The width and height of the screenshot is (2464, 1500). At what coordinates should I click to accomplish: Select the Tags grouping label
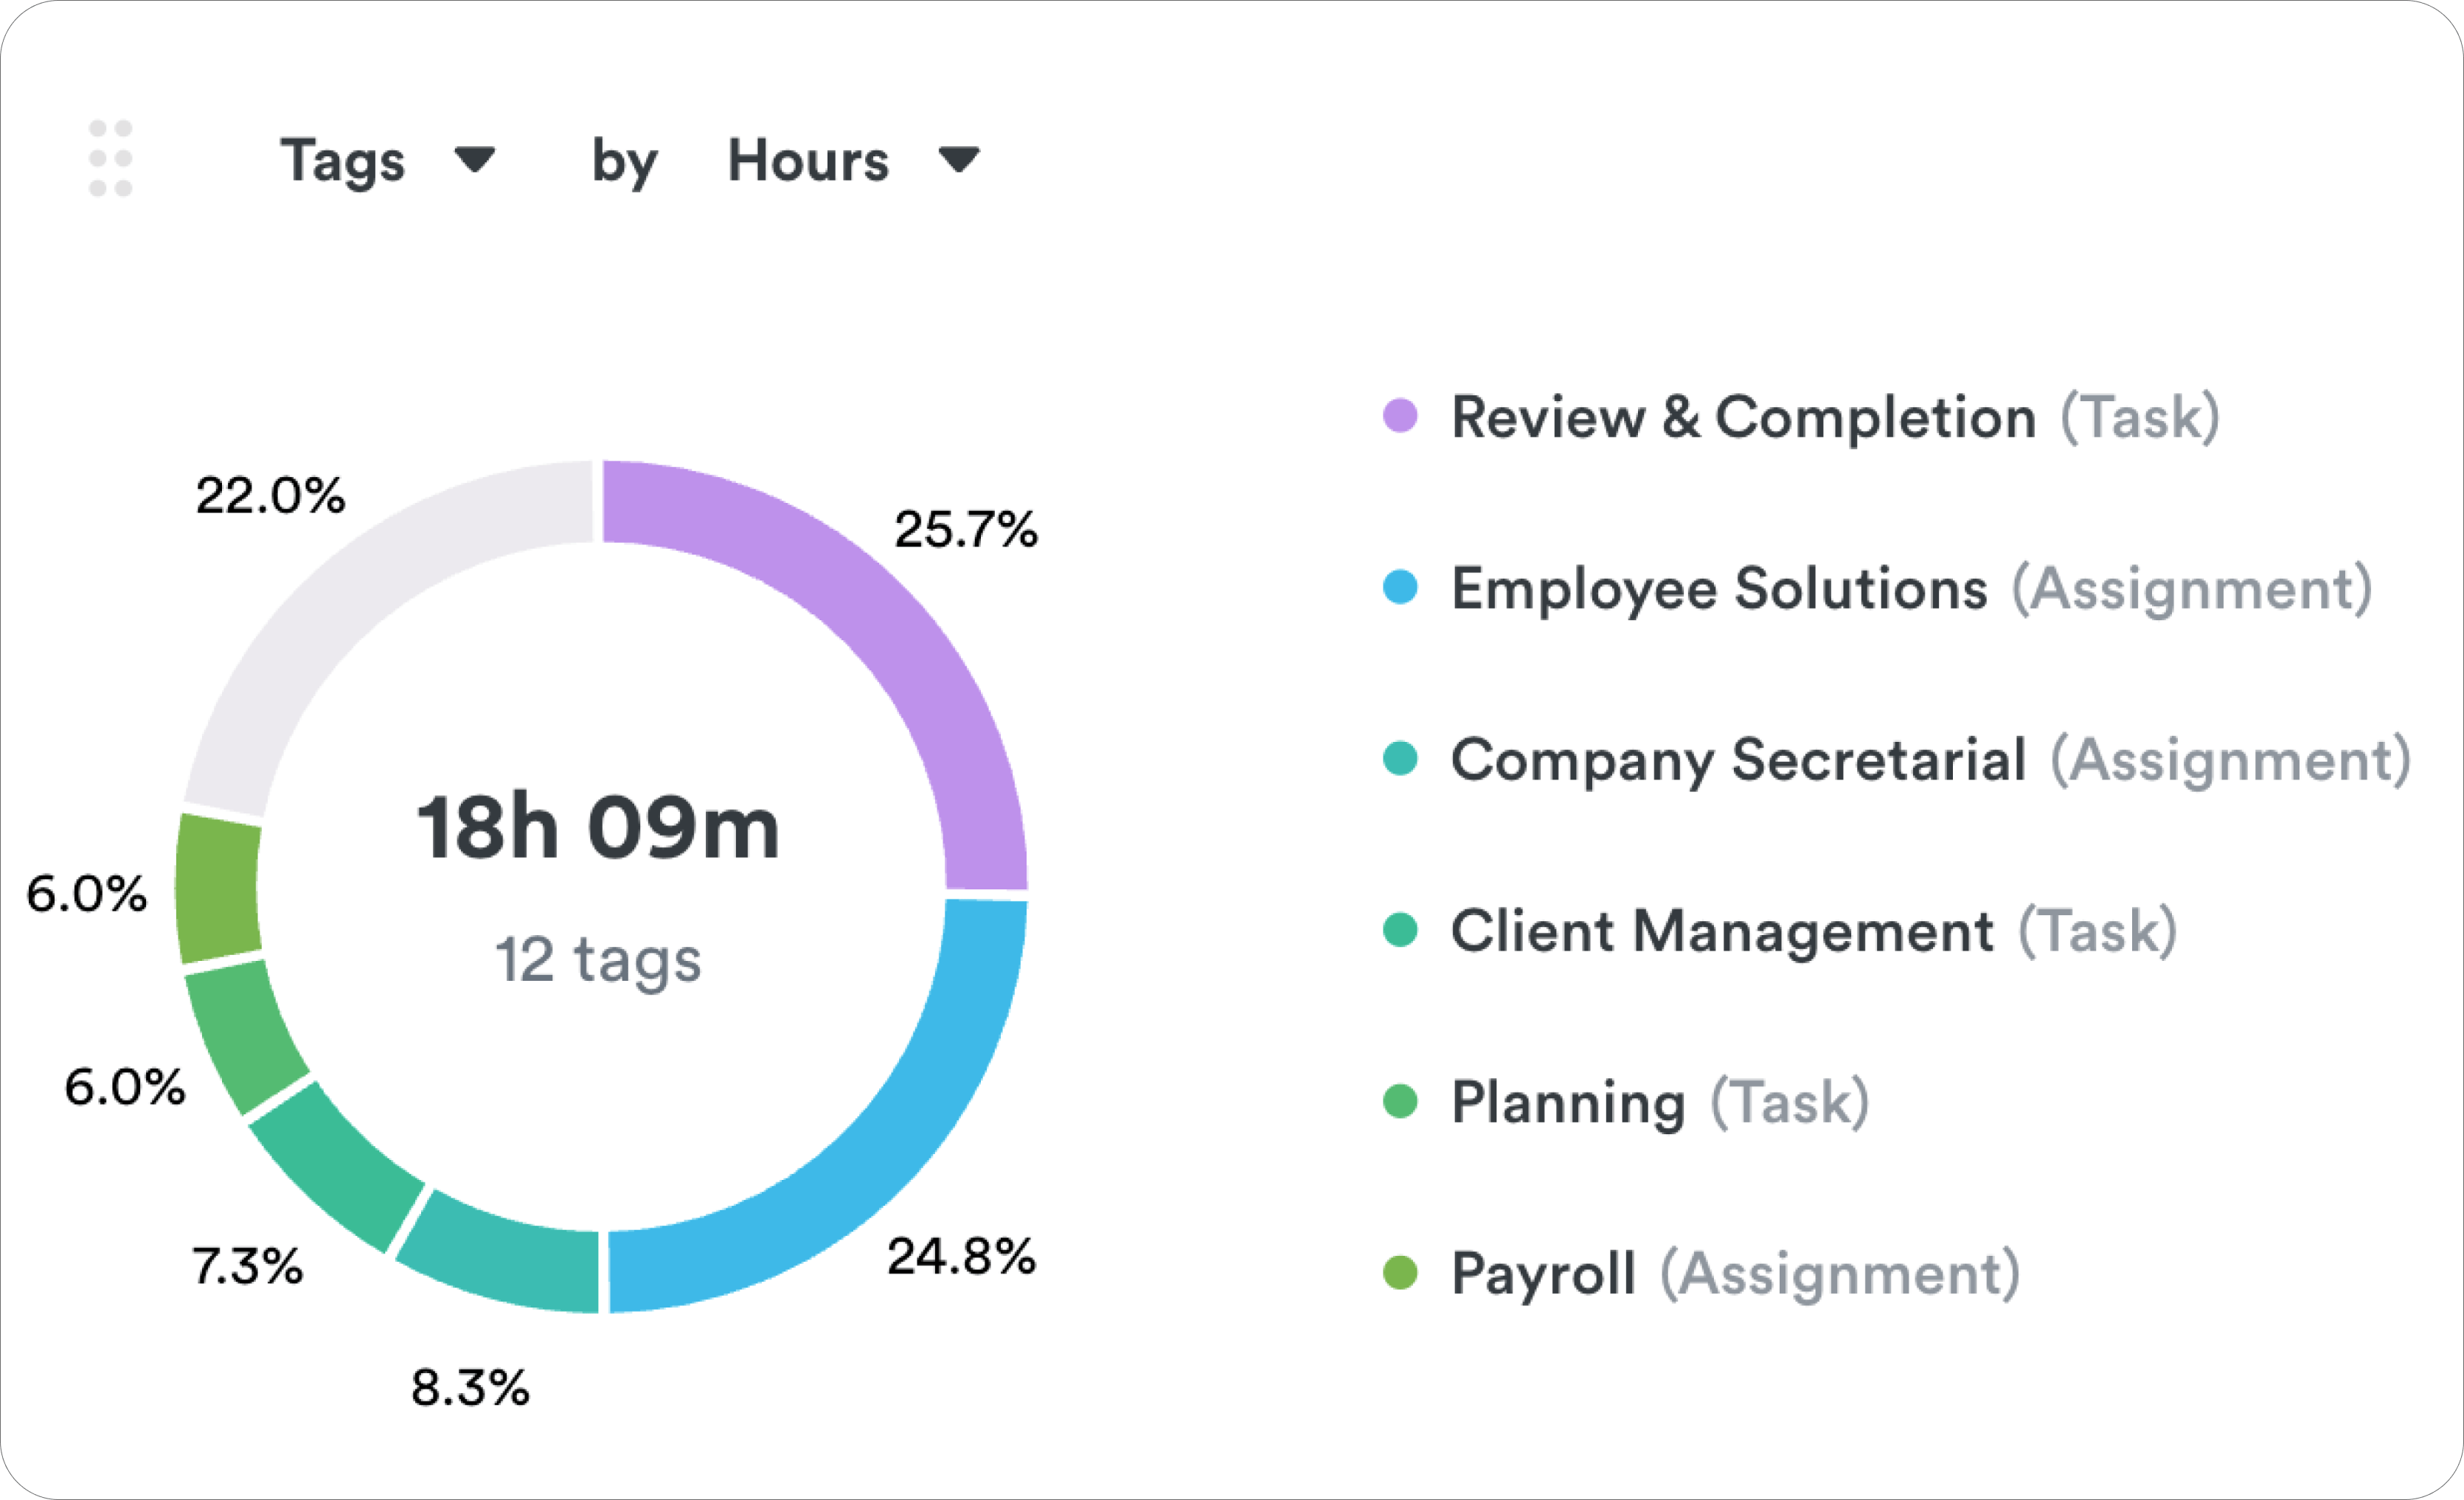342,160
